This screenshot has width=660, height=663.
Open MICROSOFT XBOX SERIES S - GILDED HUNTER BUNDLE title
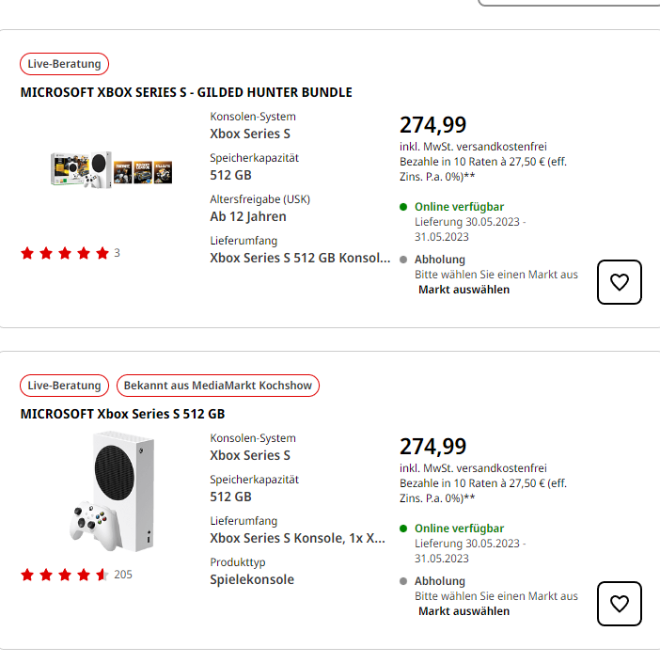[x=186, y=92]
